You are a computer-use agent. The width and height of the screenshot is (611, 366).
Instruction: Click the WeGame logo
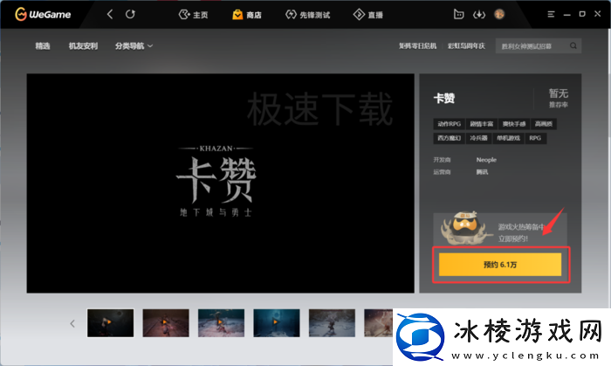(43, 15)
